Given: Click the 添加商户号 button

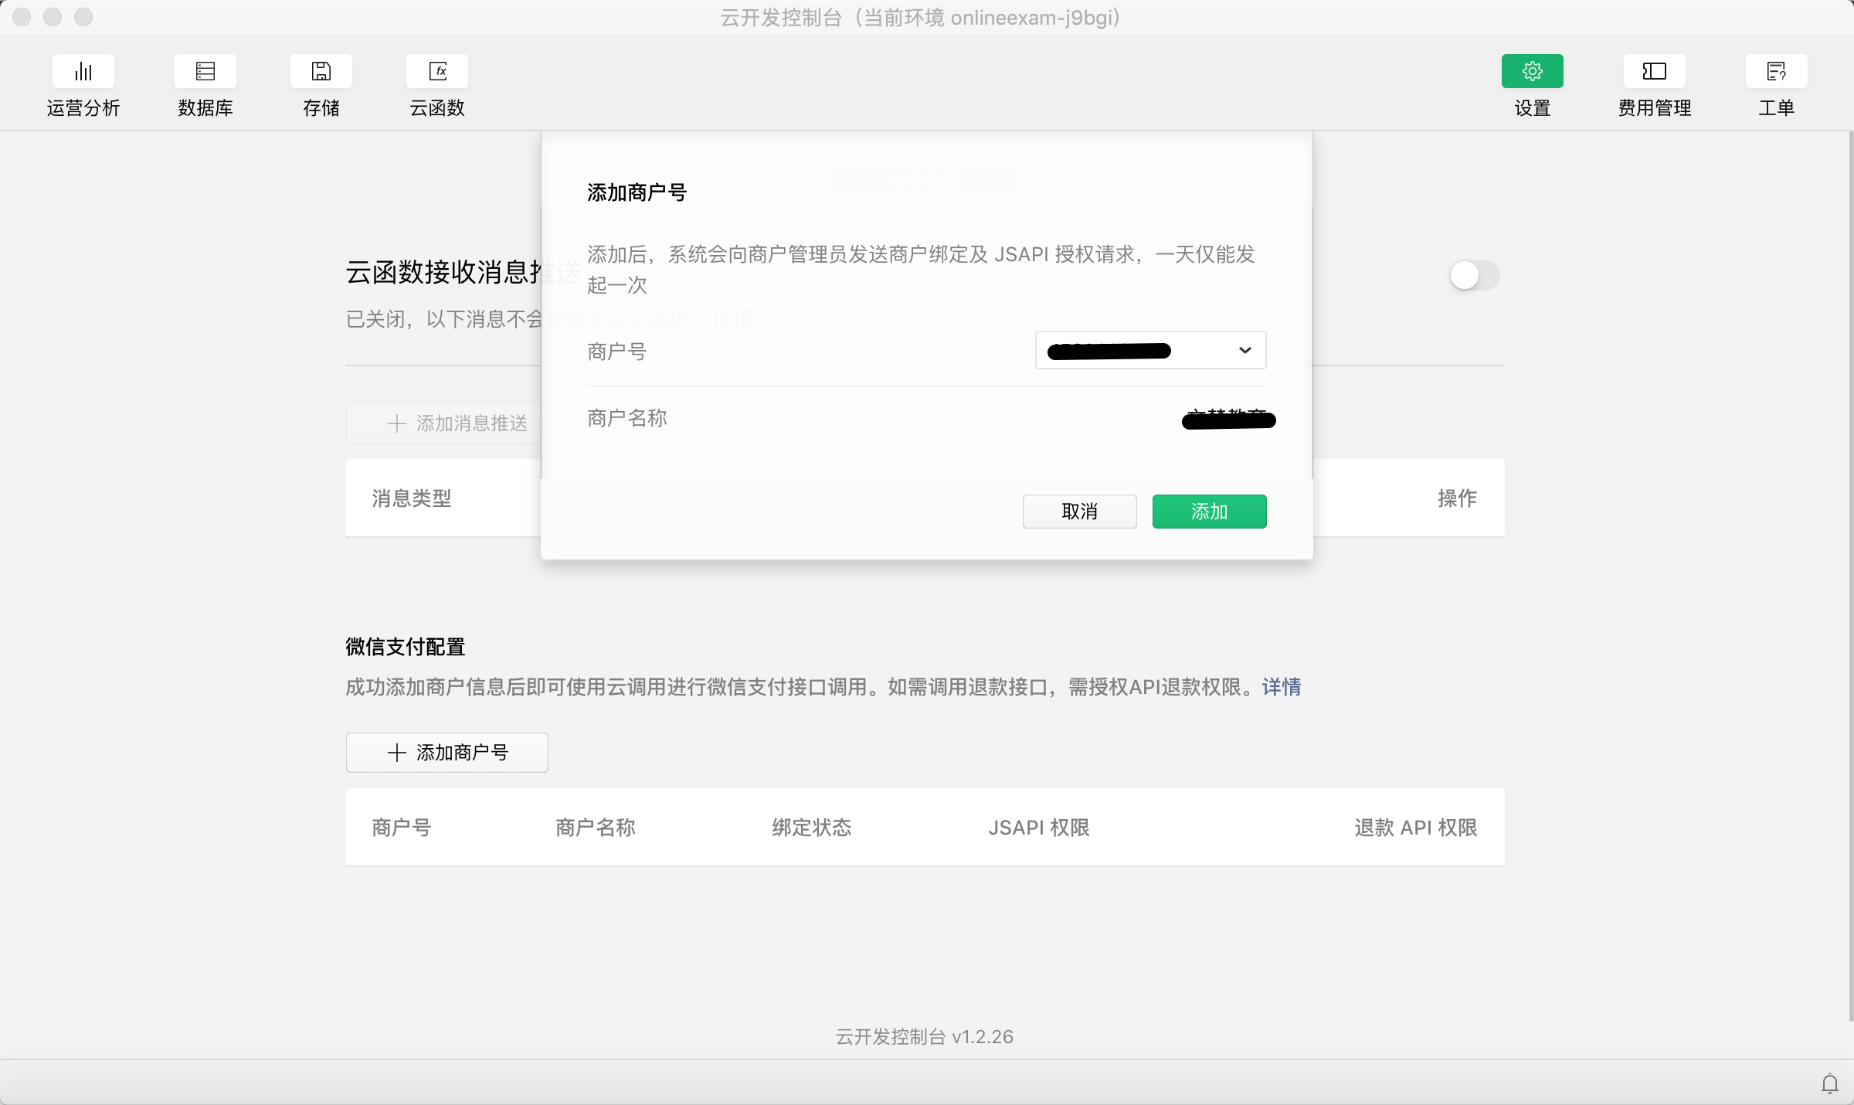Looking at the screenshot, I should [x=447, y=753].
